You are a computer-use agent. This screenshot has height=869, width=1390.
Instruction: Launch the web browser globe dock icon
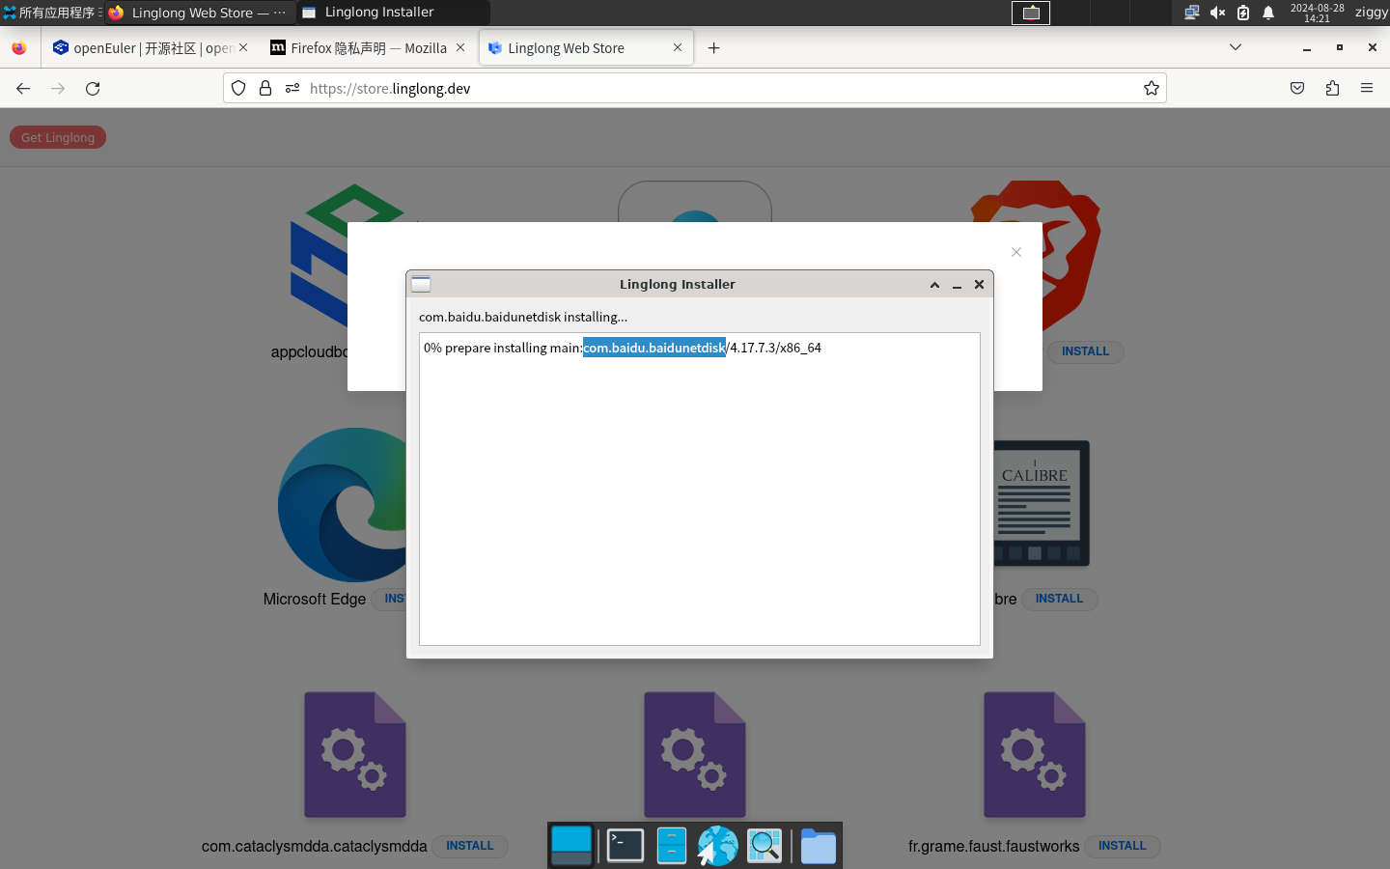tap(718, 846)
